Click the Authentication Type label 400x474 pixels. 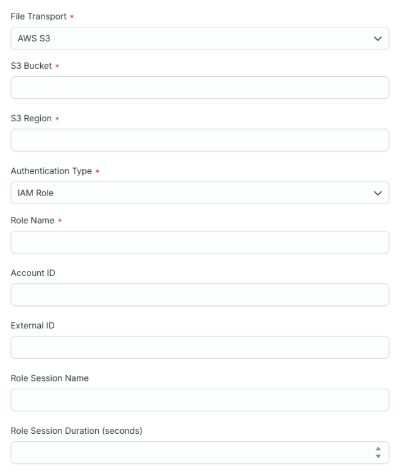(51, 171)
